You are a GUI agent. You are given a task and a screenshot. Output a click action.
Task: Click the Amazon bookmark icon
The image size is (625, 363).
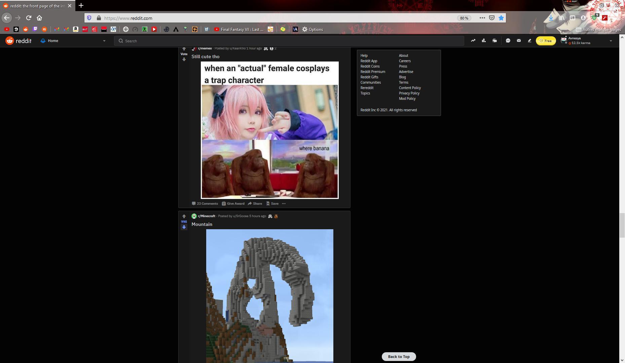[76, 30]
